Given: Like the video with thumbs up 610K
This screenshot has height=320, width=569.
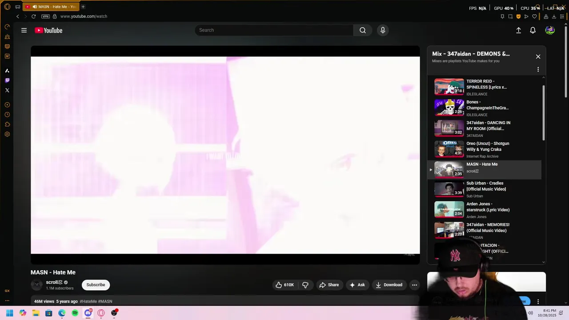Looking at the screenshot, I should pyautogui.click(x=284, y=285).
